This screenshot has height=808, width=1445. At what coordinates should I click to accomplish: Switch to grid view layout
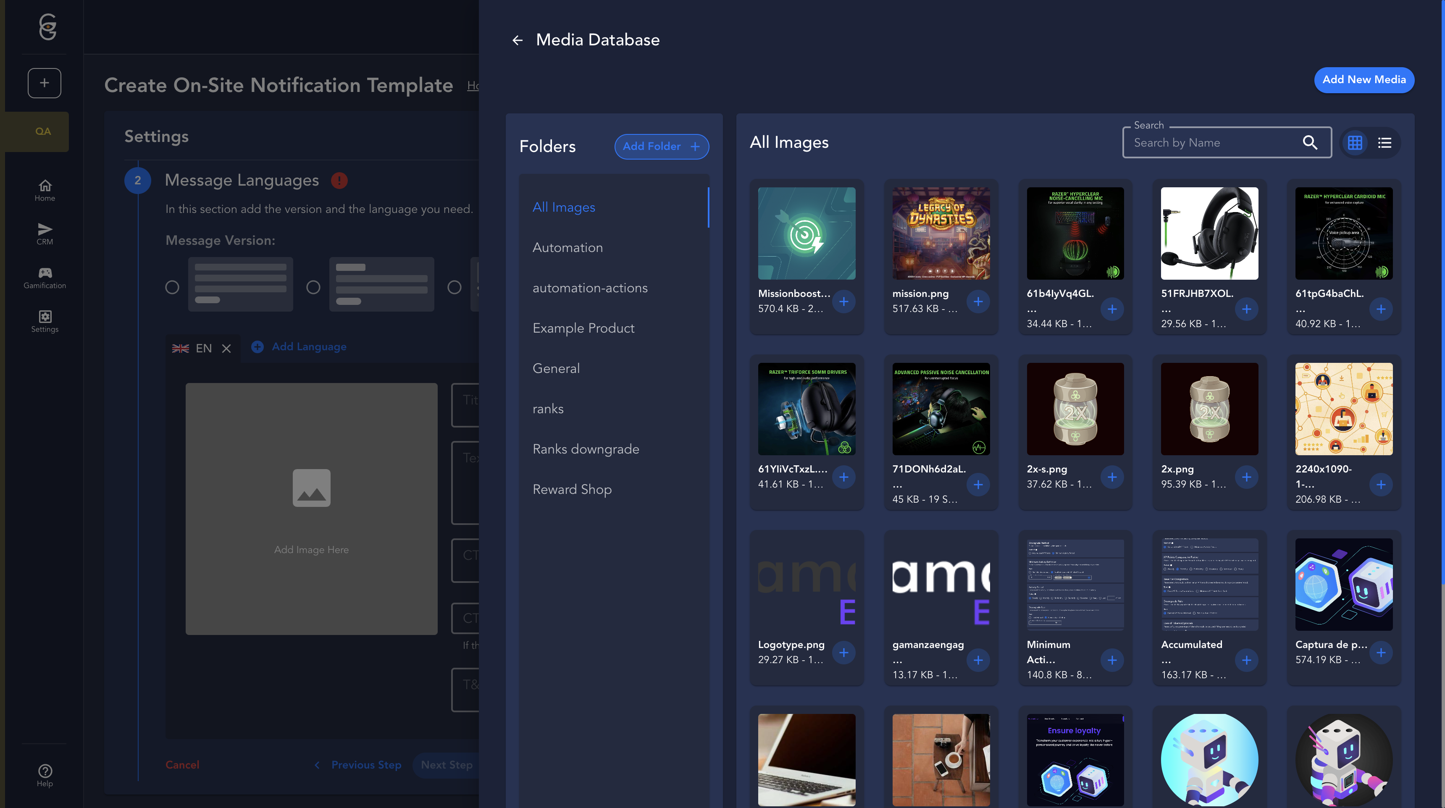point(1355,143)
